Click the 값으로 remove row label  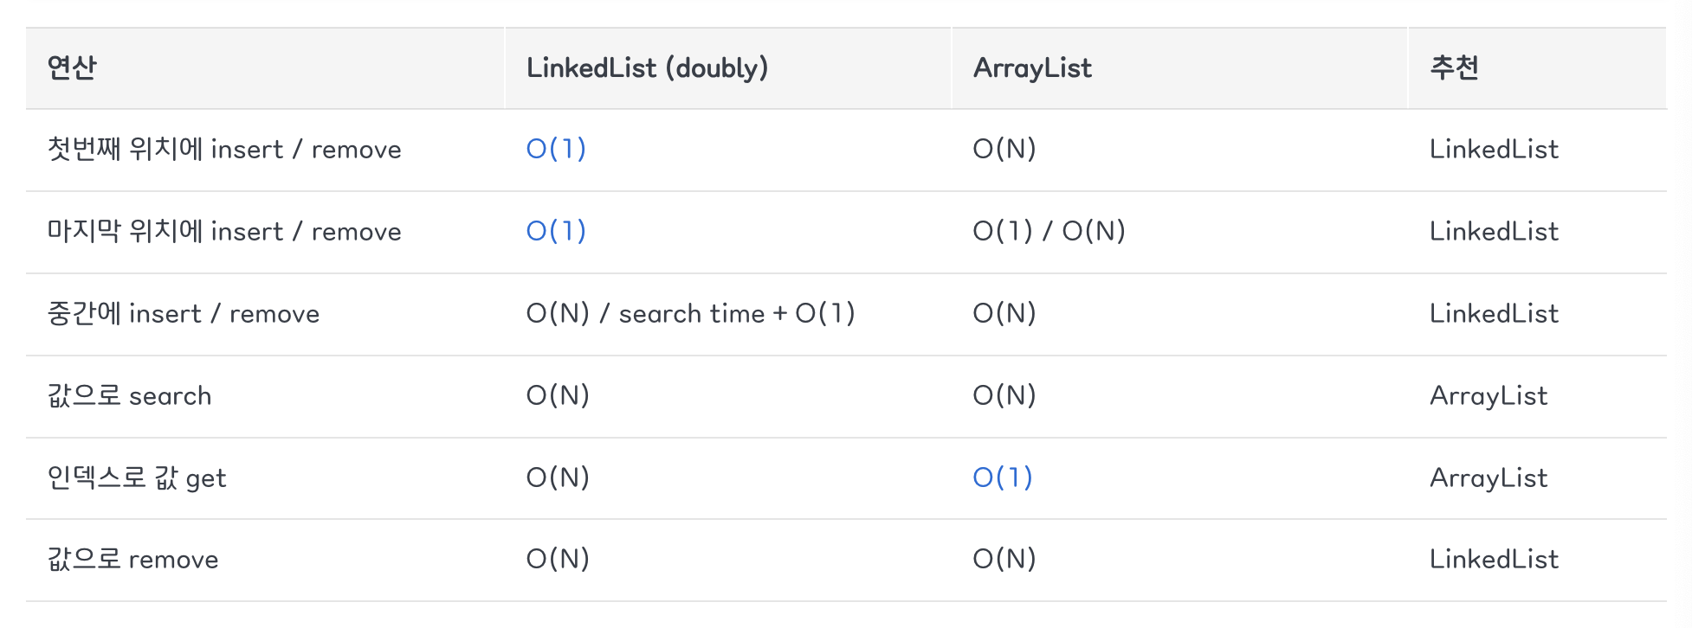click(133, 560)
